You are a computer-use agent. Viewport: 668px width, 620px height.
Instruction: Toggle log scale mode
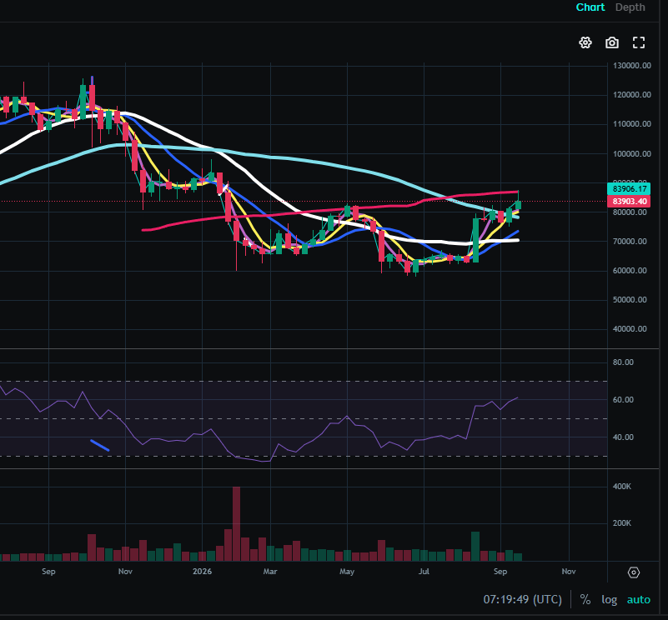pos(610,599)
